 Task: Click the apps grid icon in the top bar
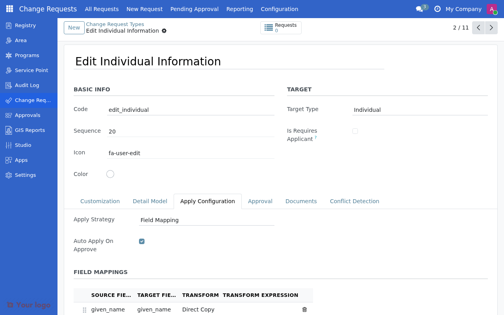coord(9,9)
